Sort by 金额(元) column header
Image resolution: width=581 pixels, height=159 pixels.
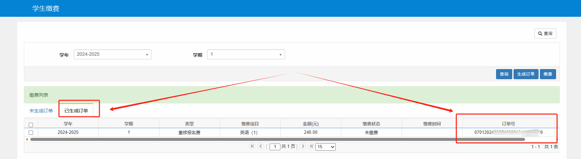tap(310, 124)
